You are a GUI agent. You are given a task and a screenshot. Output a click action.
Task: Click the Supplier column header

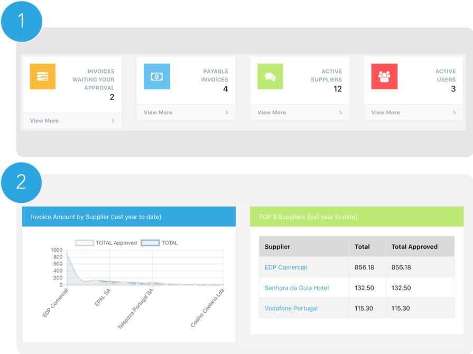277,247
